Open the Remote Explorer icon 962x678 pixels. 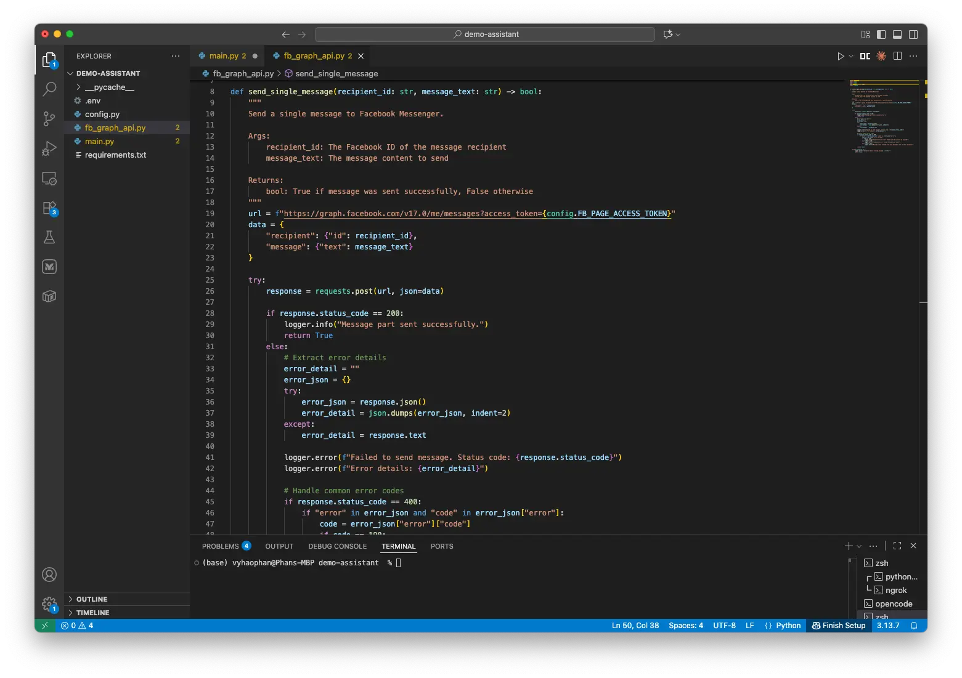point(49,178)
